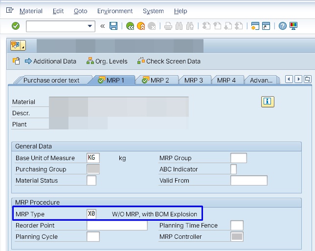The height and width of the screenshot is (251, 315).
Task: Click the First Page icon
Action: click(206, 26)
